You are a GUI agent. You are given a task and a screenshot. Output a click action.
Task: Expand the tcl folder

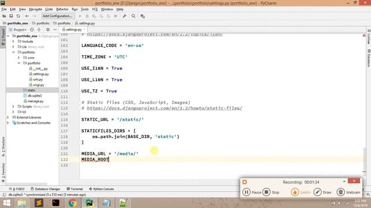click(13, 112)
